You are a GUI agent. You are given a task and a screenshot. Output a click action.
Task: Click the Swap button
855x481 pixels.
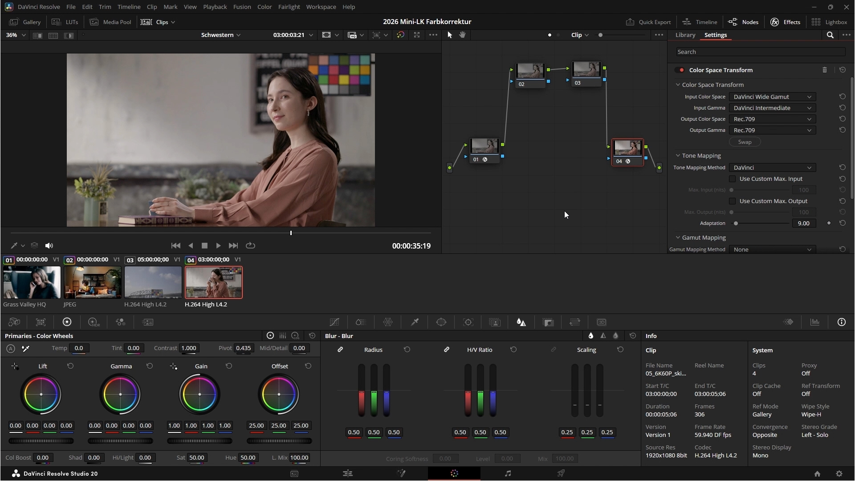point(745,142)
